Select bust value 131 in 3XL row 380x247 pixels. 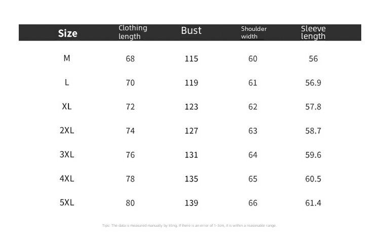[192, 155]
